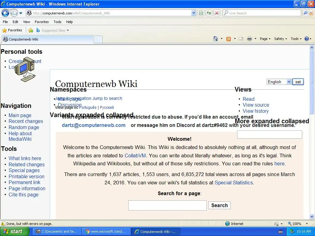
Task: Click the address bar URL field
Action: point(109,13)
